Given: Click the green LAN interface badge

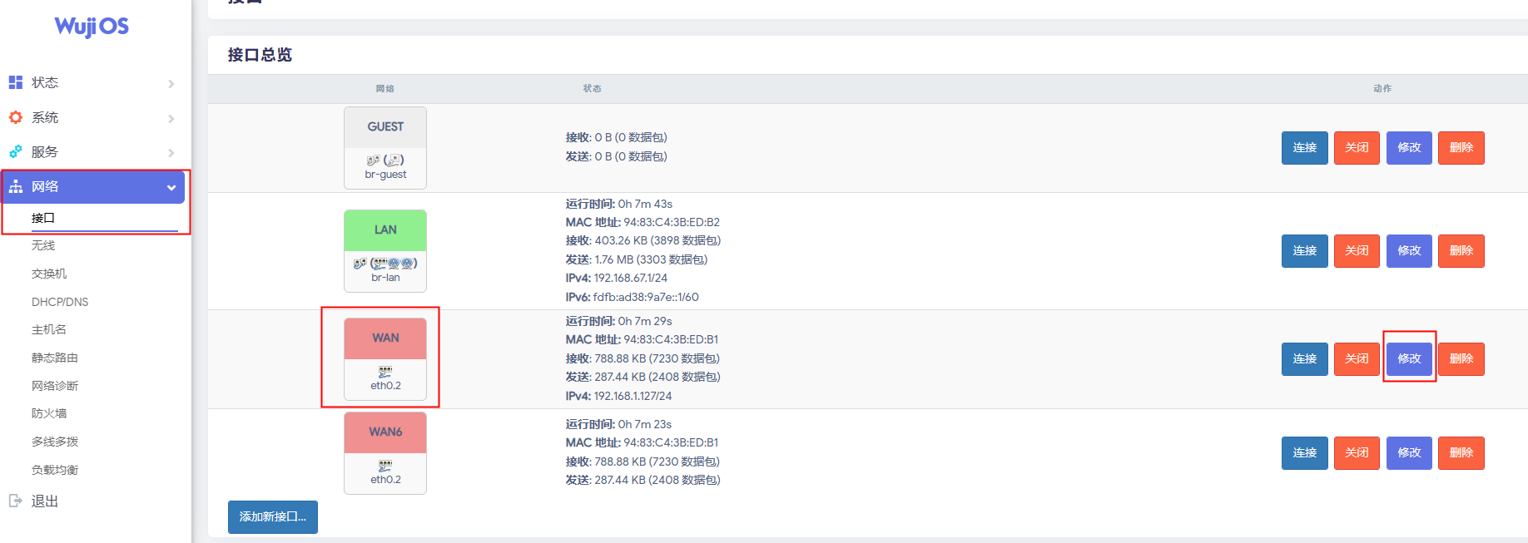Looking at the screenshot, I should click(x=385, y=230).
